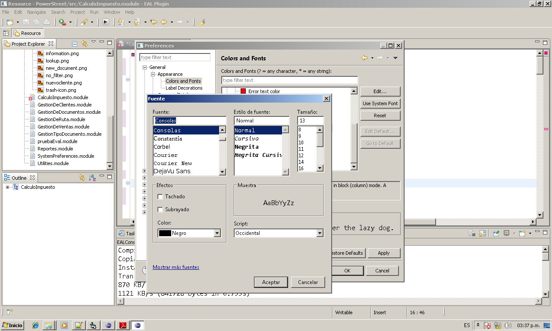Image resolution: width=552 pixels, height=331 pixels.
Task: Go to Next Annotation icon
Action: pyautogui.click(x=121, y=22)
